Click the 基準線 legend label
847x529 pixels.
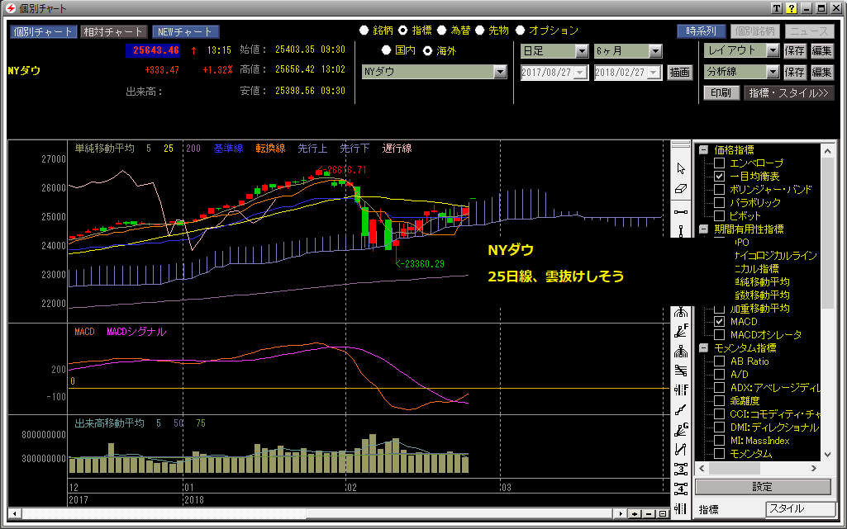click(228, 149)
